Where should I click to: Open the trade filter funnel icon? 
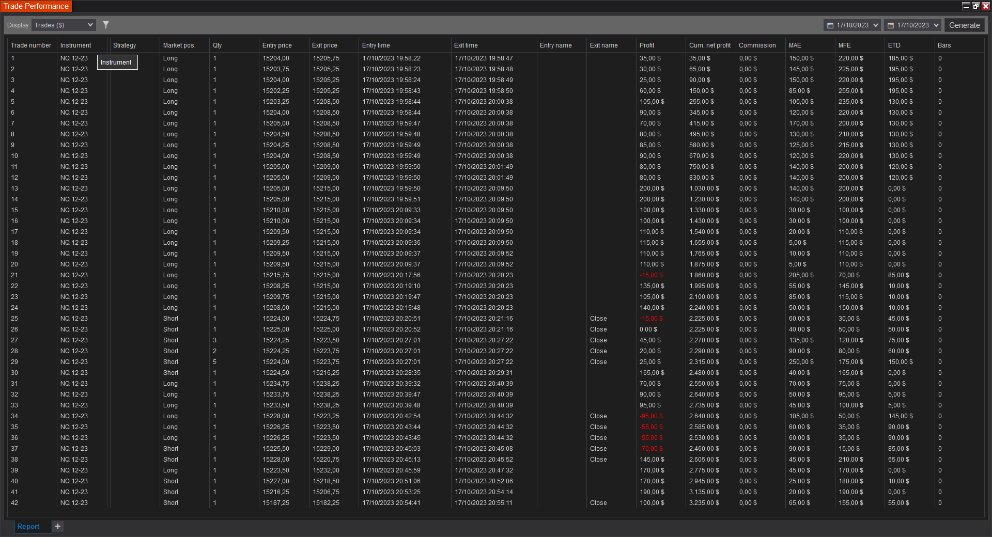[106, 25]
